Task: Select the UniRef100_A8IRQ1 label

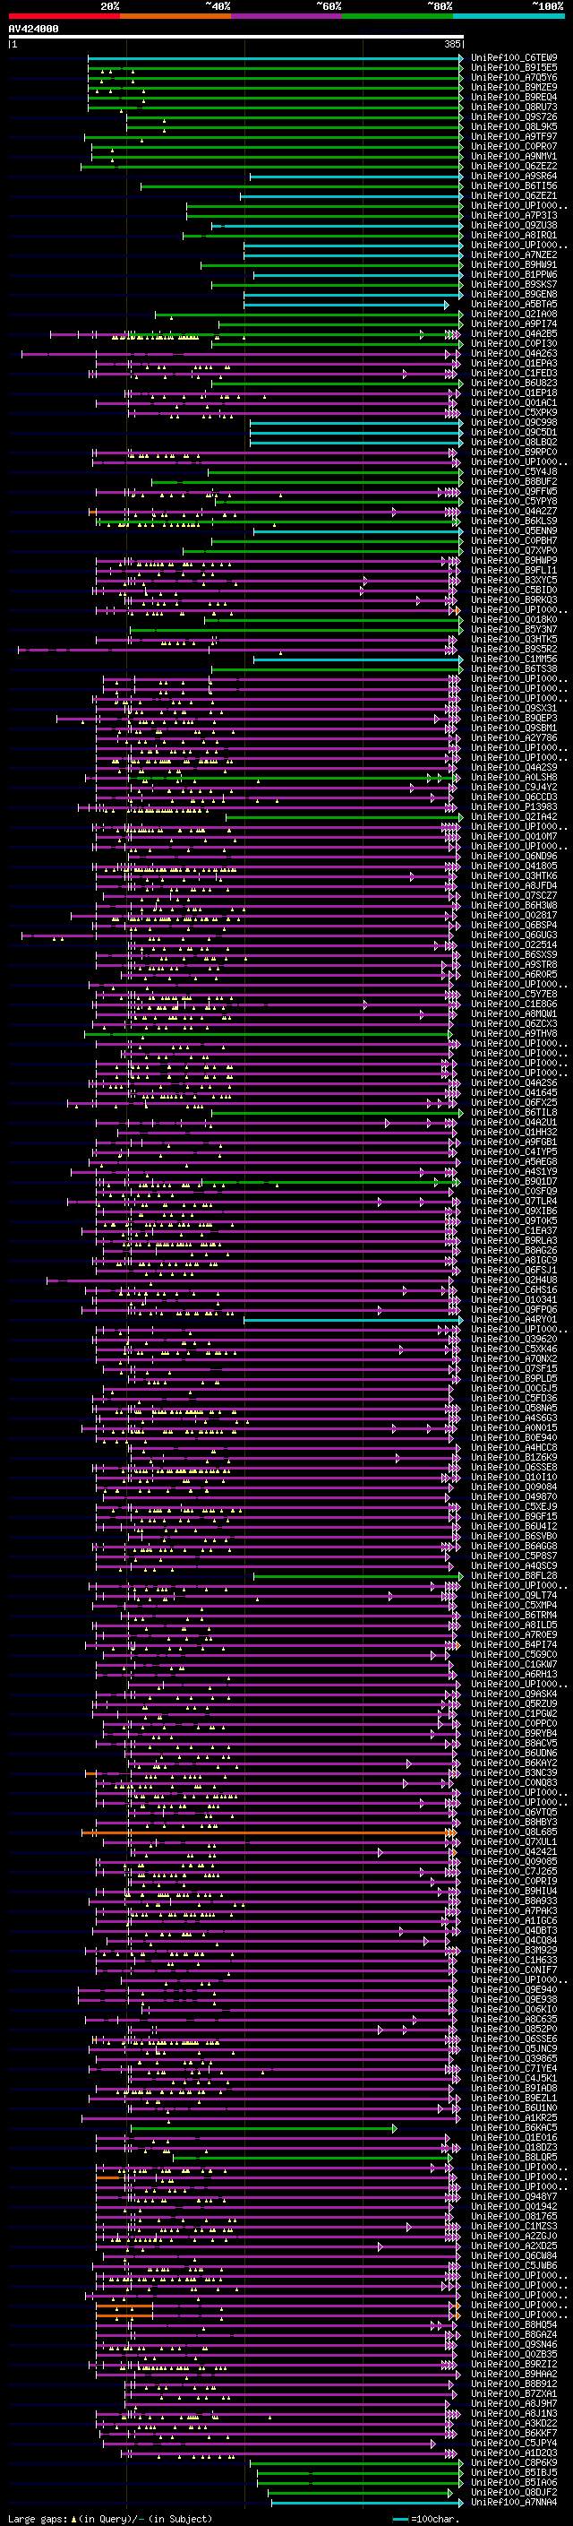Action: point(514,235)
